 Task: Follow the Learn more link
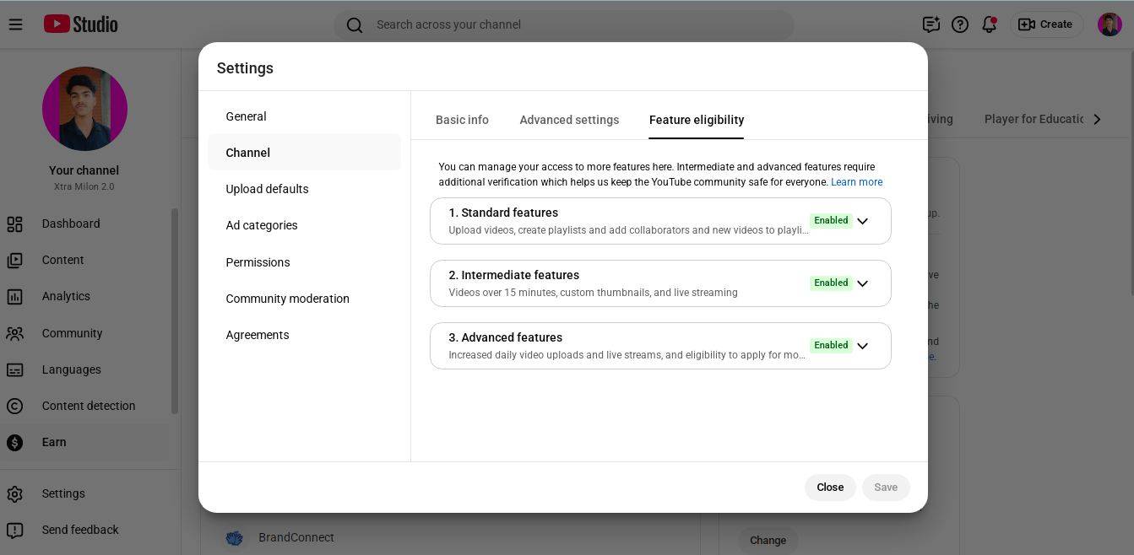click(856, 182)
